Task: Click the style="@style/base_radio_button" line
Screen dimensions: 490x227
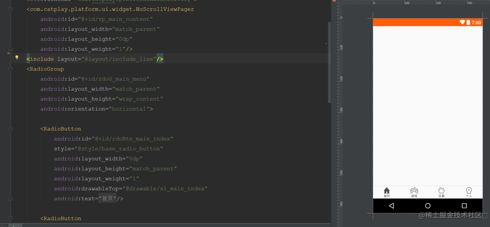Action: pyautogui.click(x=109, y=149)
